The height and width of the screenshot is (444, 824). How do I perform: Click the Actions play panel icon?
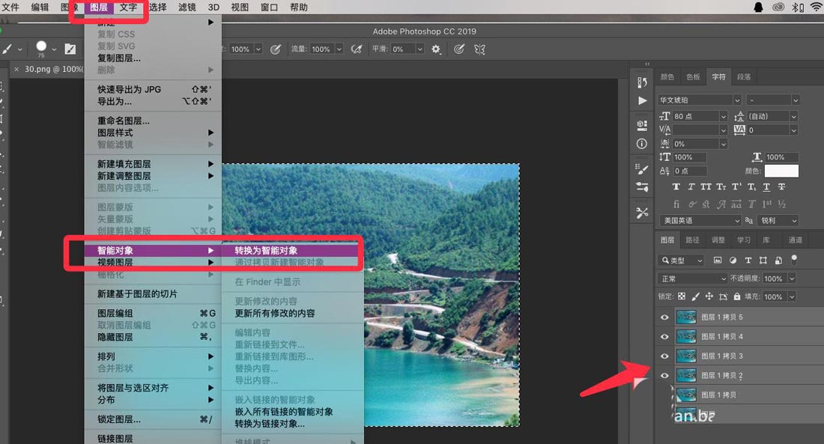click(642, 101)
